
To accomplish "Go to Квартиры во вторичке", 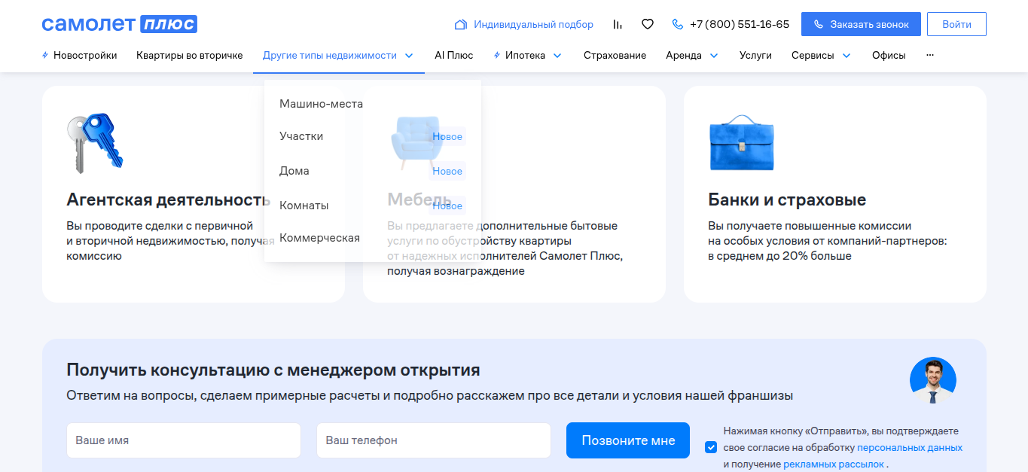I will 190,55.
